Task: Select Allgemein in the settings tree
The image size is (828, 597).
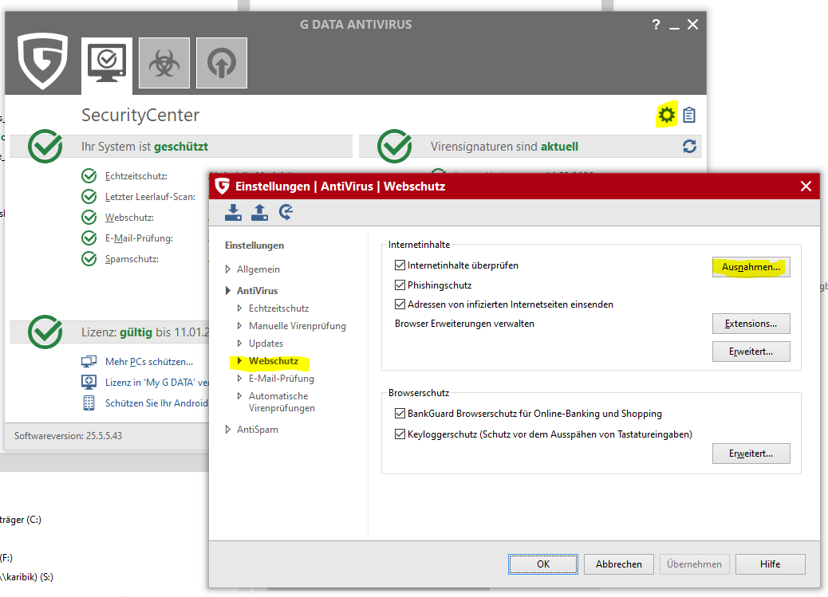Action: [x=258, y=269]
